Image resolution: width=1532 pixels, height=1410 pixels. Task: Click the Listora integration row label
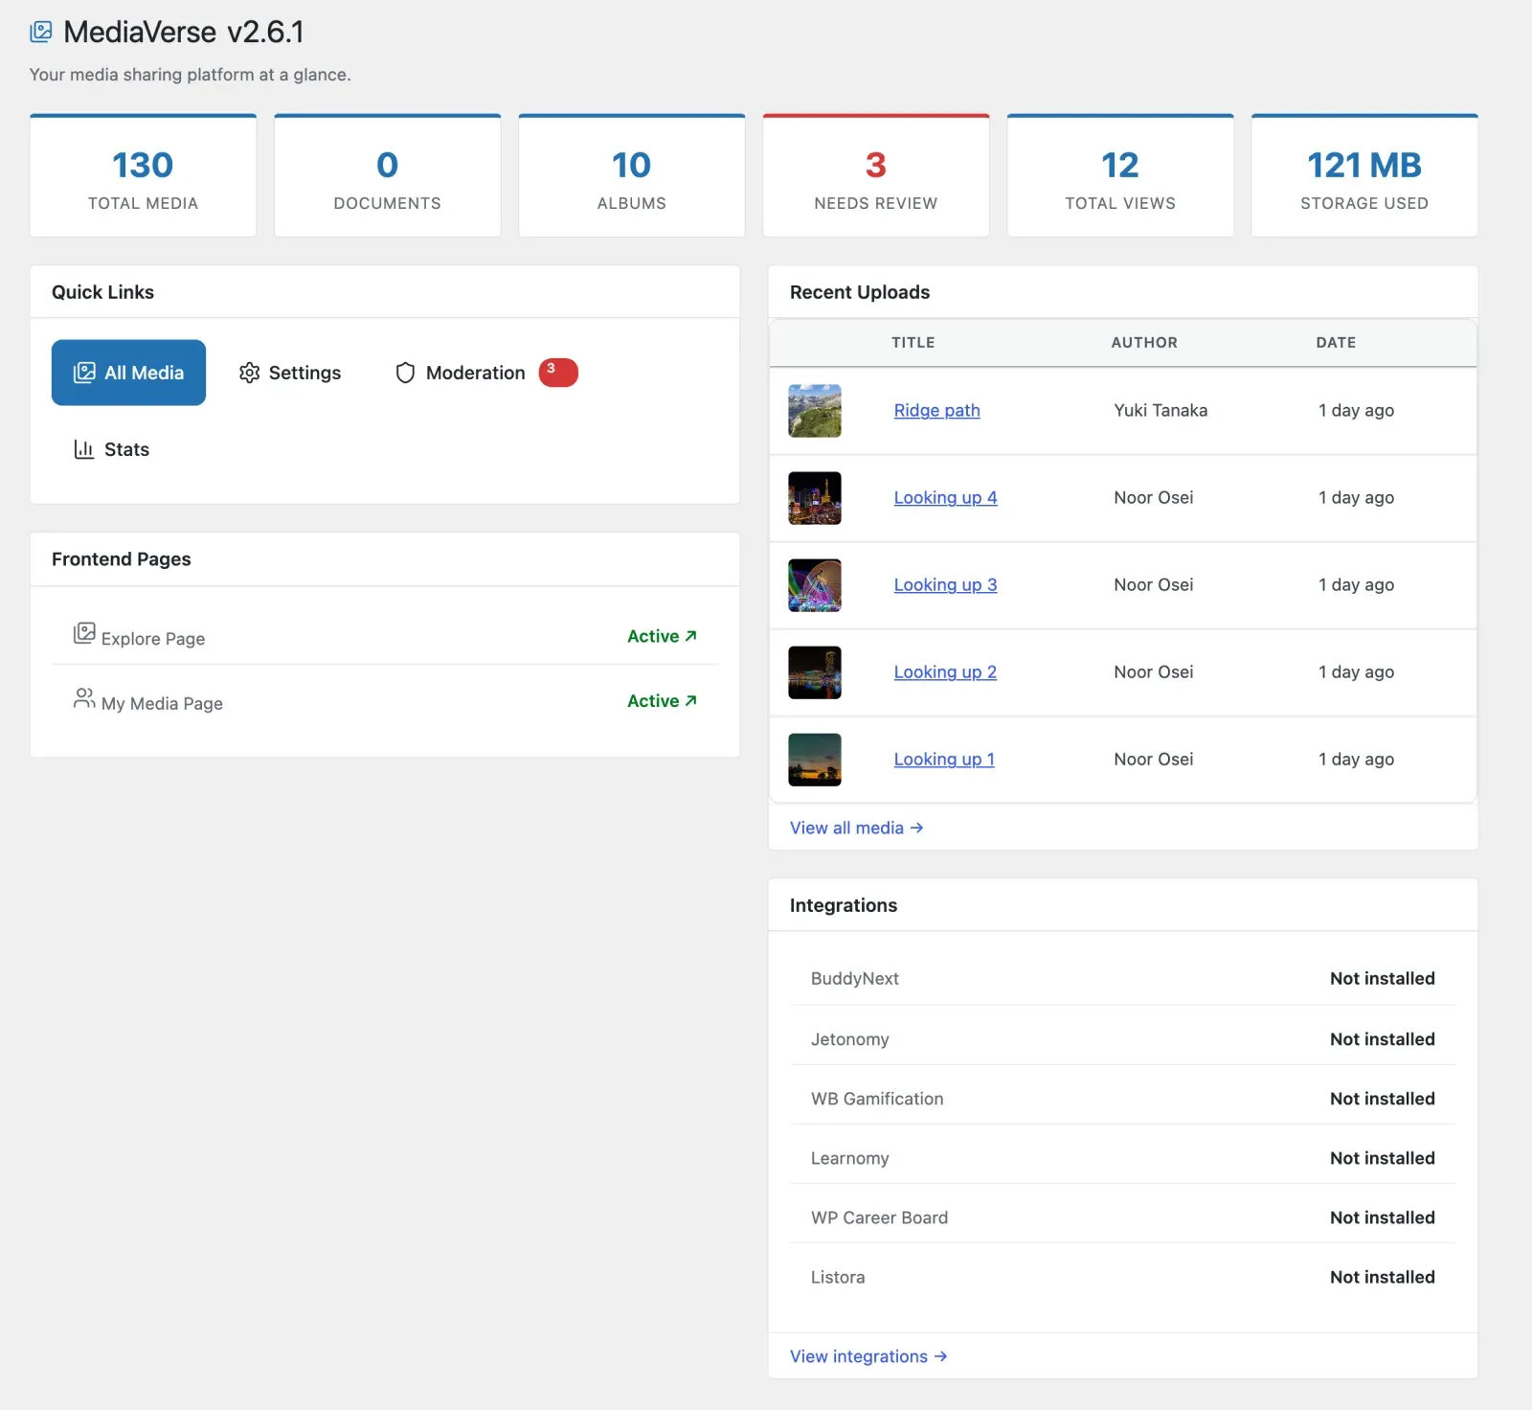[x=838, y=1277]
